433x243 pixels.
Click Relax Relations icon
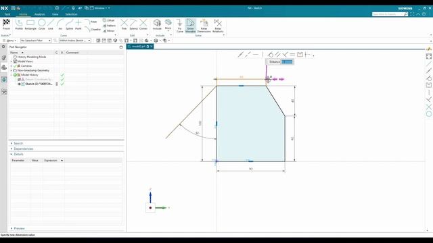(218, 23)
